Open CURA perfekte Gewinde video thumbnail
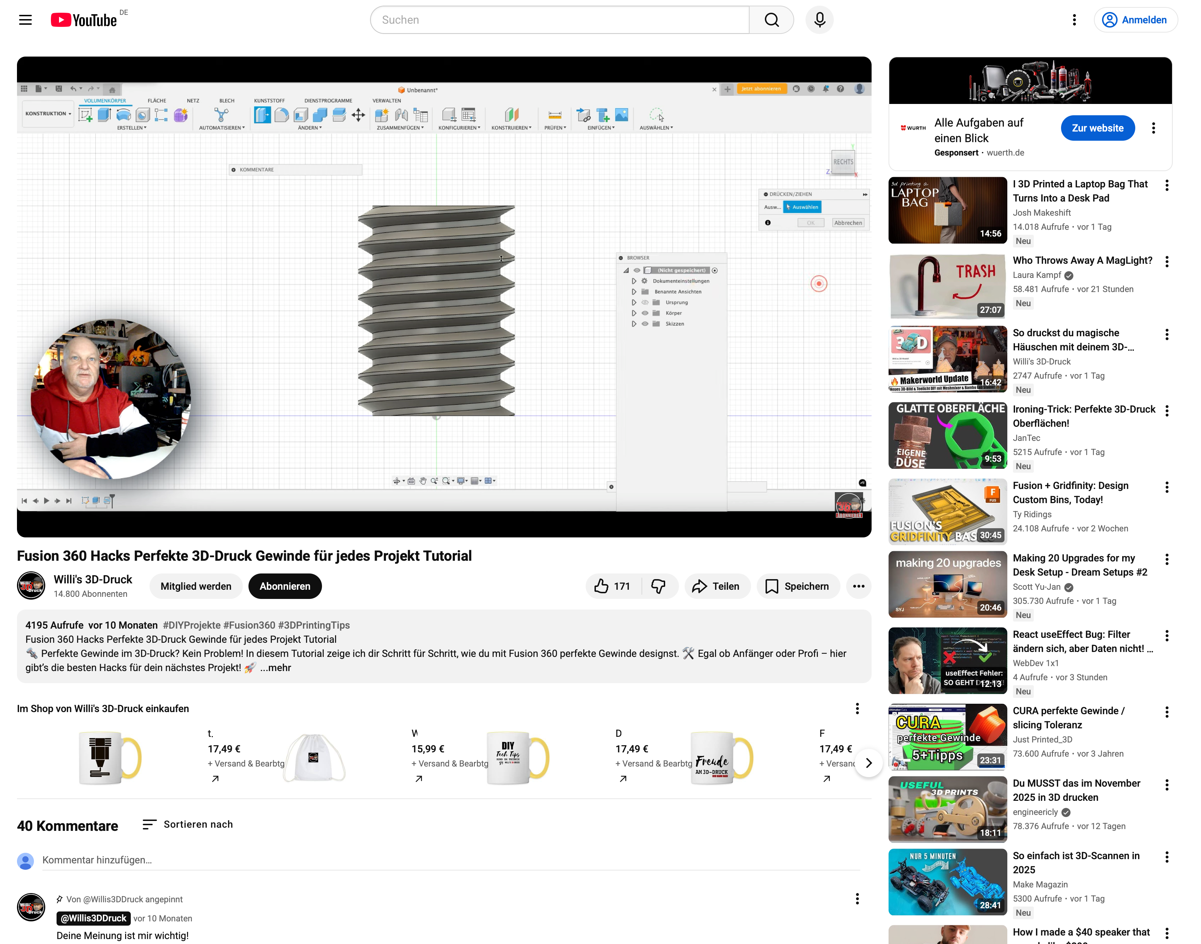The image size is (1201, 944). click(947, 737)
